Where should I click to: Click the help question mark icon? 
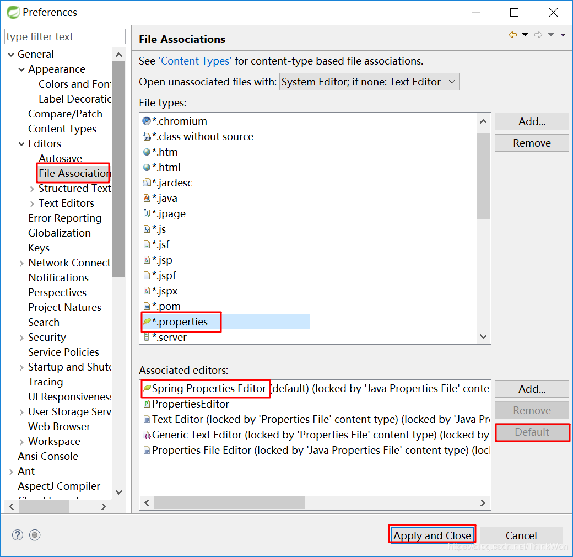tap(18, 535)
